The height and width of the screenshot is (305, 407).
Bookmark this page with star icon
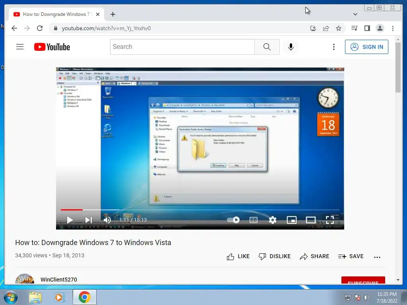tap(339, 28)
